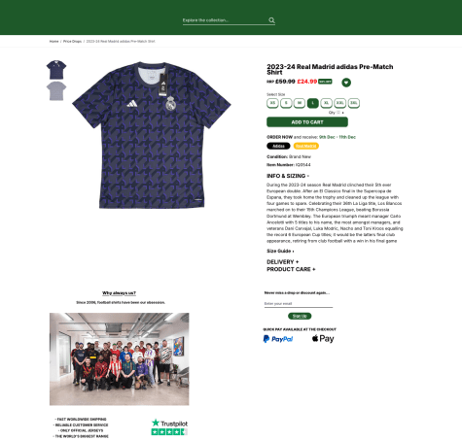Image resolution: width=462 pixels, height=441 pixels.
Task: Select size XS
Action: click(x=272, y=103)
